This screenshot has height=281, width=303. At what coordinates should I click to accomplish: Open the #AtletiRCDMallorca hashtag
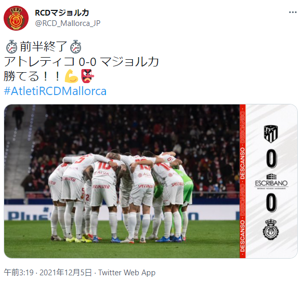pos(55,91)
